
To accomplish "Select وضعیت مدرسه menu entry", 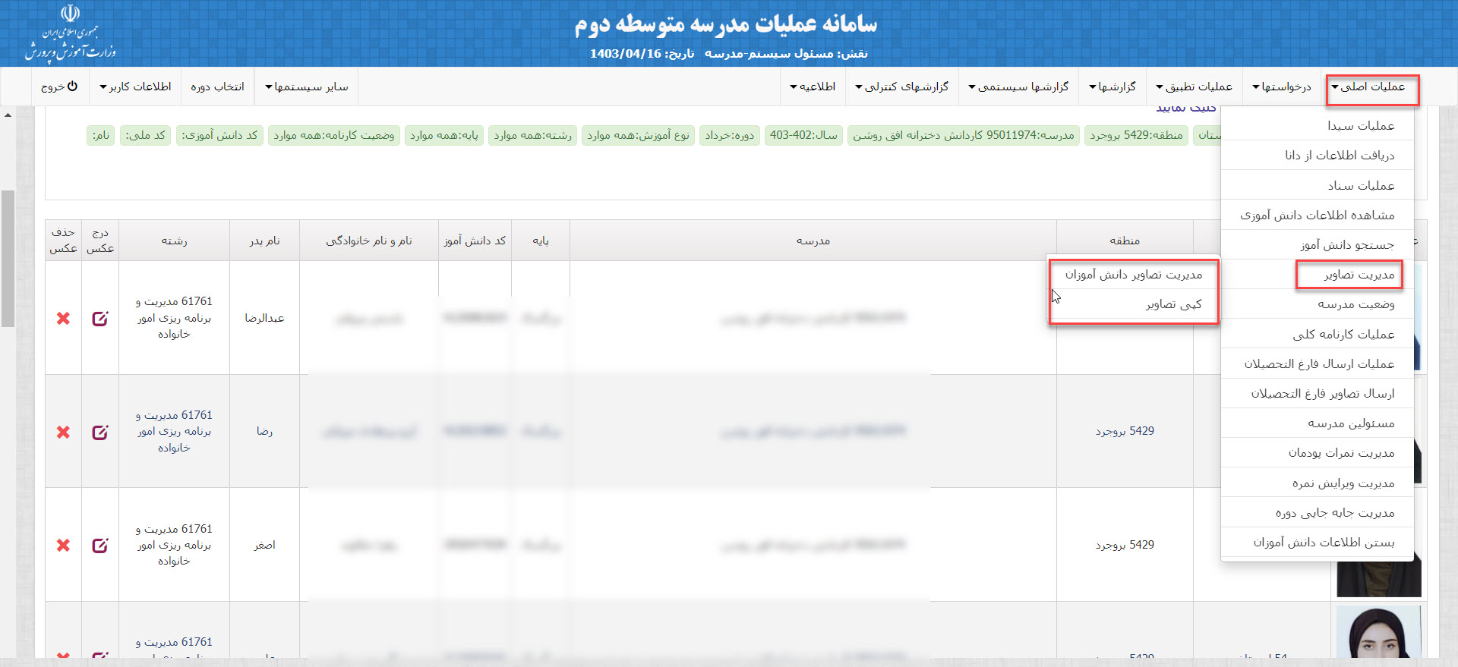I will (1355, 304).
